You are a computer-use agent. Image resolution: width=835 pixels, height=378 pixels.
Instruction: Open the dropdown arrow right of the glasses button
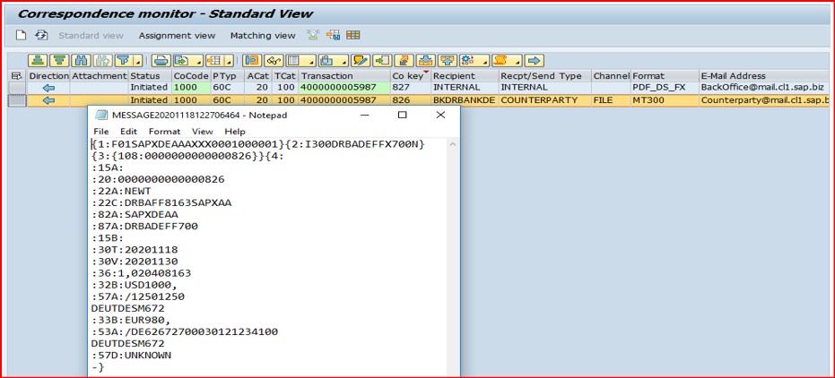click(310, 61)
